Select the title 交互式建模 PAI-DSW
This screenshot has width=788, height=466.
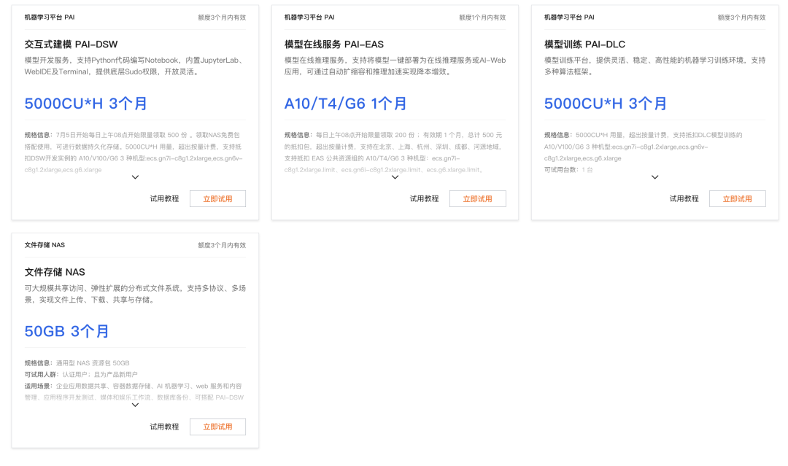coord(71,44)
